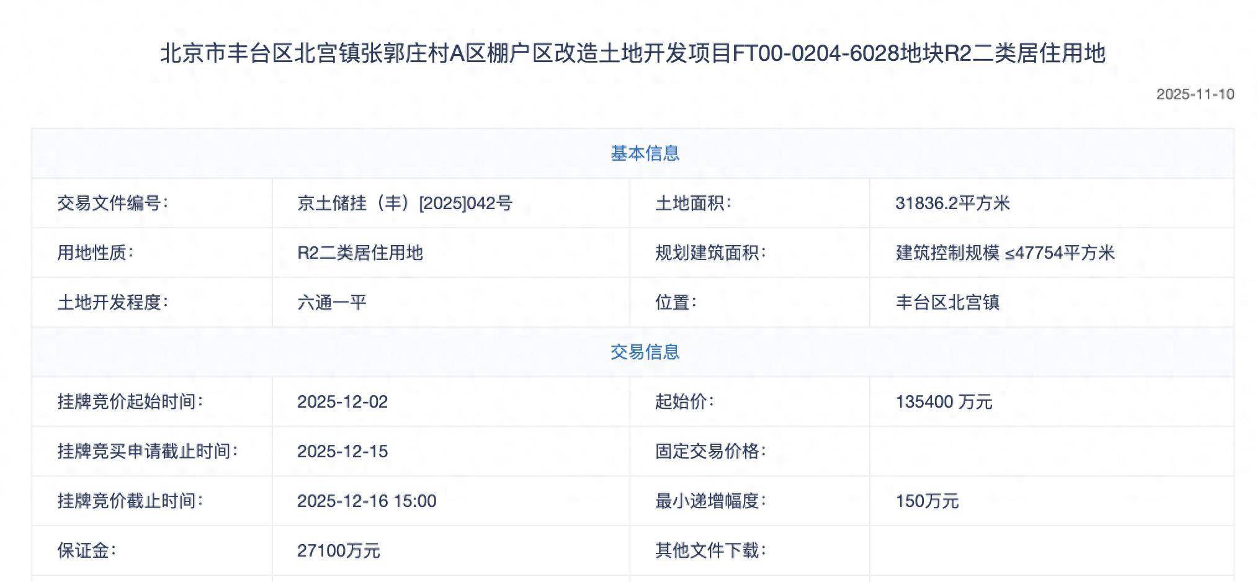Viewport: 1257px width, 582px height.
Task: Select the 土地面积 label
Action: point(693,203)
